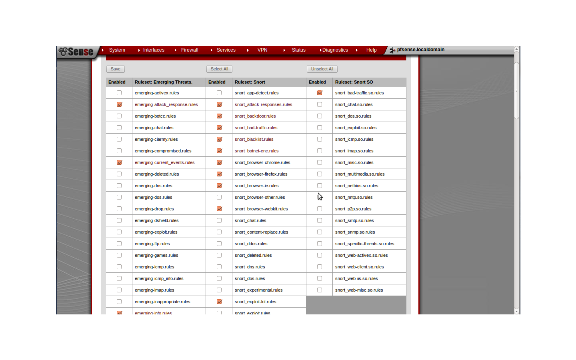Open snort_attack-responses.rules link
Screen dimensions: 576x360
263,104
